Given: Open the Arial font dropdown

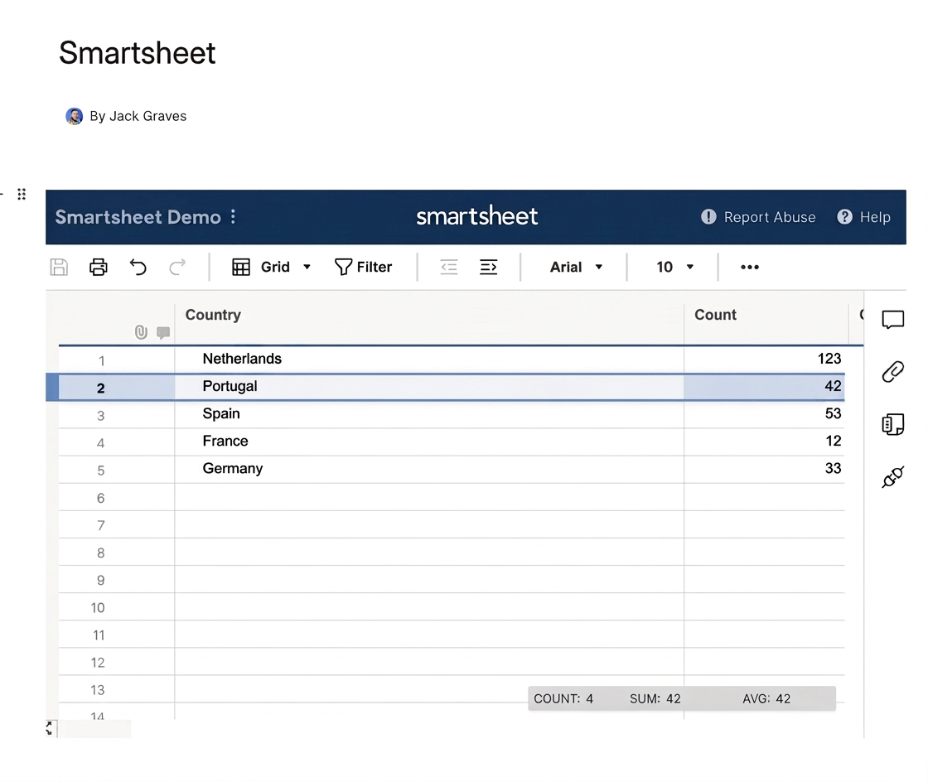Looking at the screenshot, I should (x=577, y=268).
